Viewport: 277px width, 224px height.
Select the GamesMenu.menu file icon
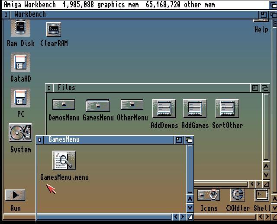click(64, 160)
